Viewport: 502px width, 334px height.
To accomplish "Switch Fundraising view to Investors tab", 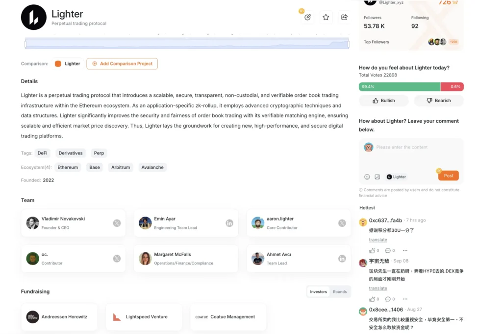I will [318, 292].
